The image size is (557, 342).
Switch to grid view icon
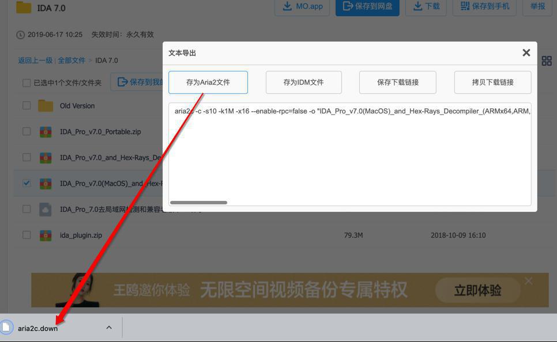547,60
